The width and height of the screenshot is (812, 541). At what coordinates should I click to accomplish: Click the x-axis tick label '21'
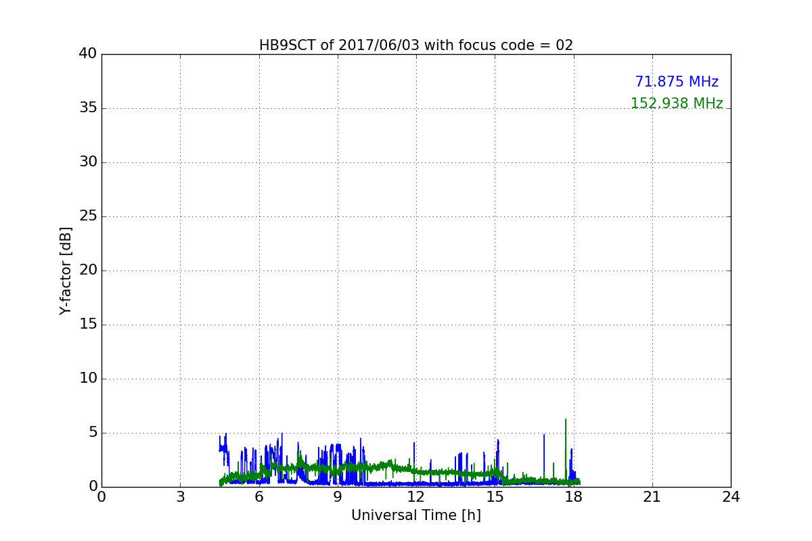(652, 496)
